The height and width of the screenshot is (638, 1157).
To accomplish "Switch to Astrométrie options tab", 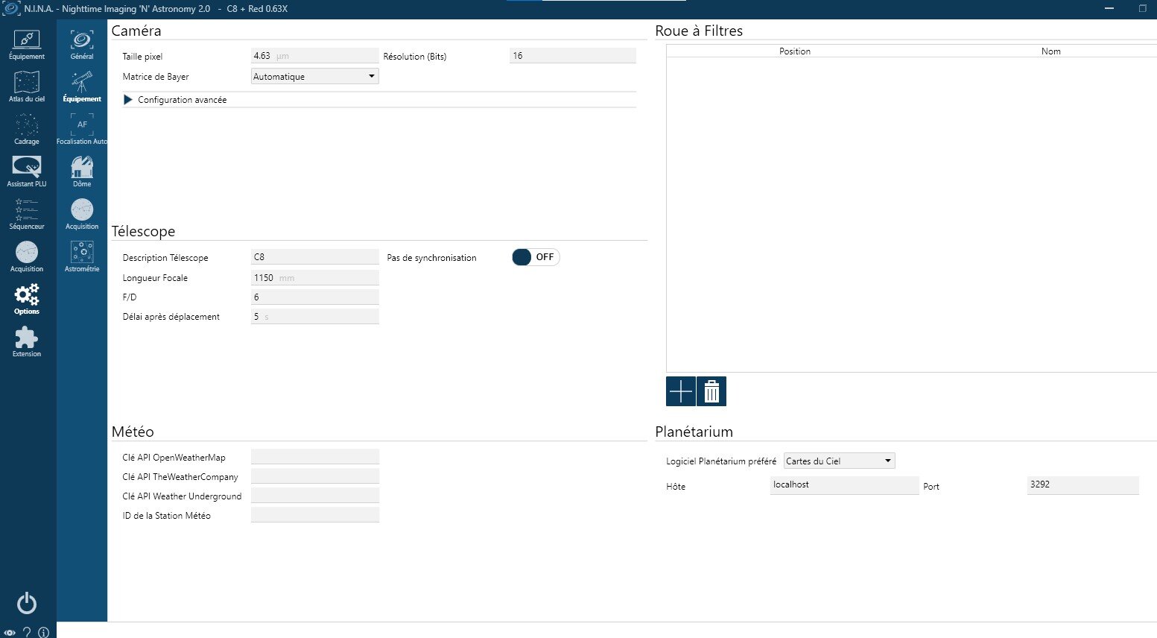I will coord(82,257).
